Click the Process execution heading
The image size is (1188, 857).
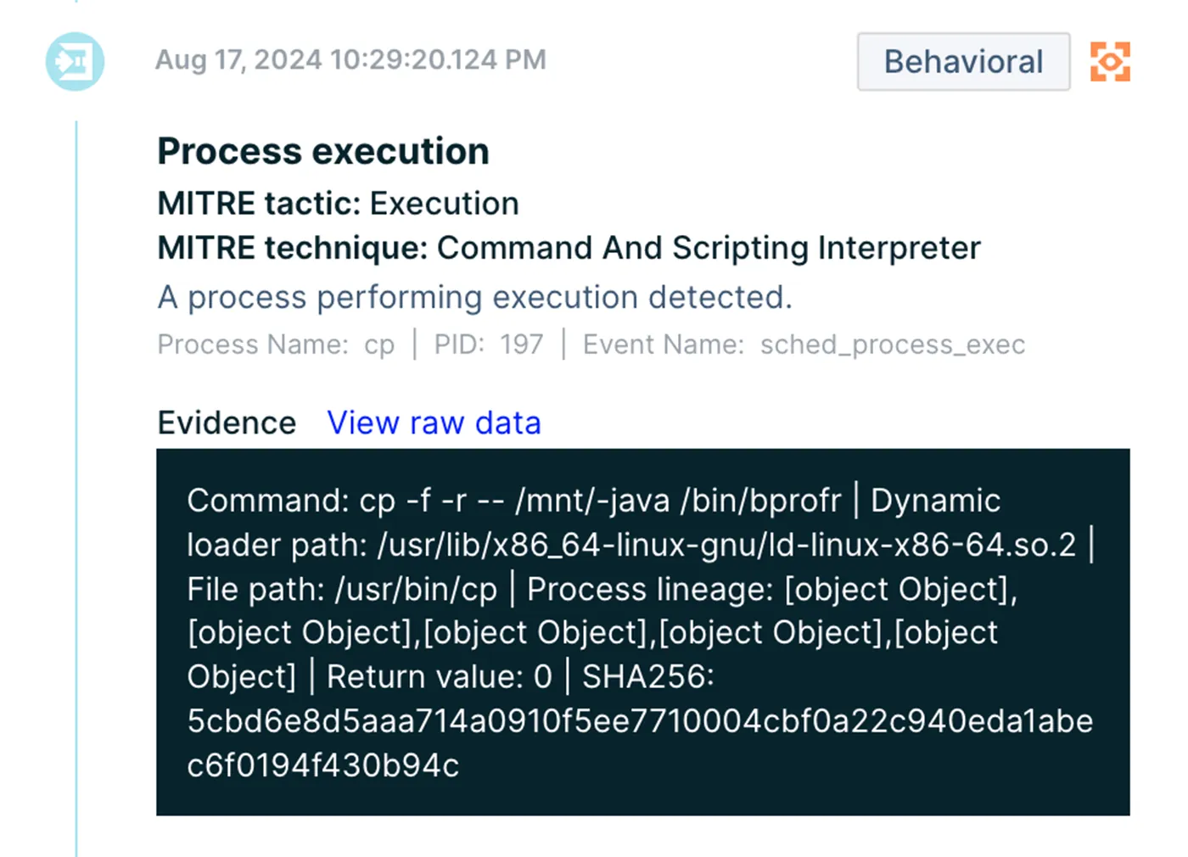[323, 151]
